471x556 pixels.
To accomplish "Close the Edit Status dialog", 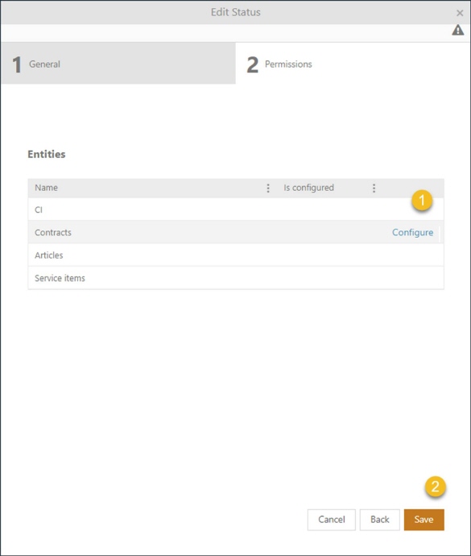I will tap(460, 13).
